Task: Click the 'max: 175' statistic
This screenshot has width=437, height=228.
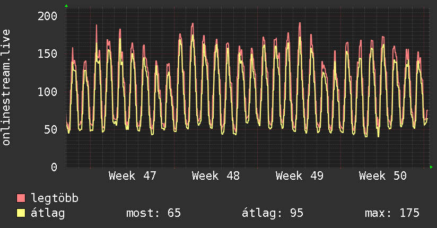Action: coord(392,213)
